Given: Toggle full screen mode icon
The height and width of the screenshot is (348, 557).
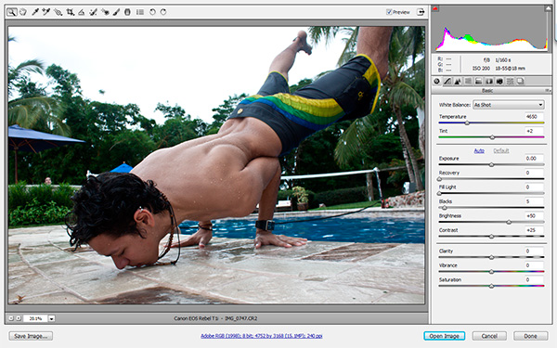Looking at the screenshot, I should 421,12.
